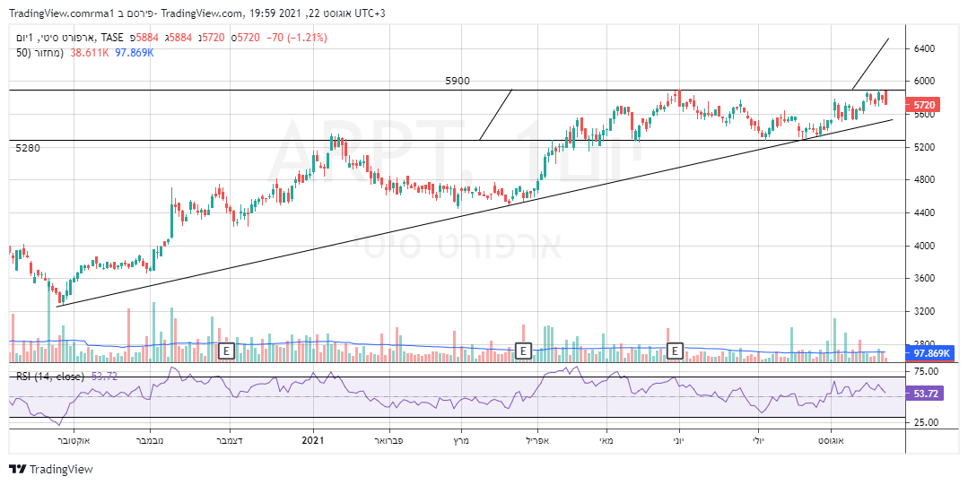The width and height of the screenshot is (968, 485).
Task: Click the 3200 price axis label
Action: pos(924,311)
